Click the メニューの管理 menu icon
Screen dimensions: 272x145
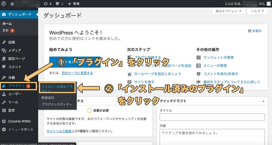point(199,66)
